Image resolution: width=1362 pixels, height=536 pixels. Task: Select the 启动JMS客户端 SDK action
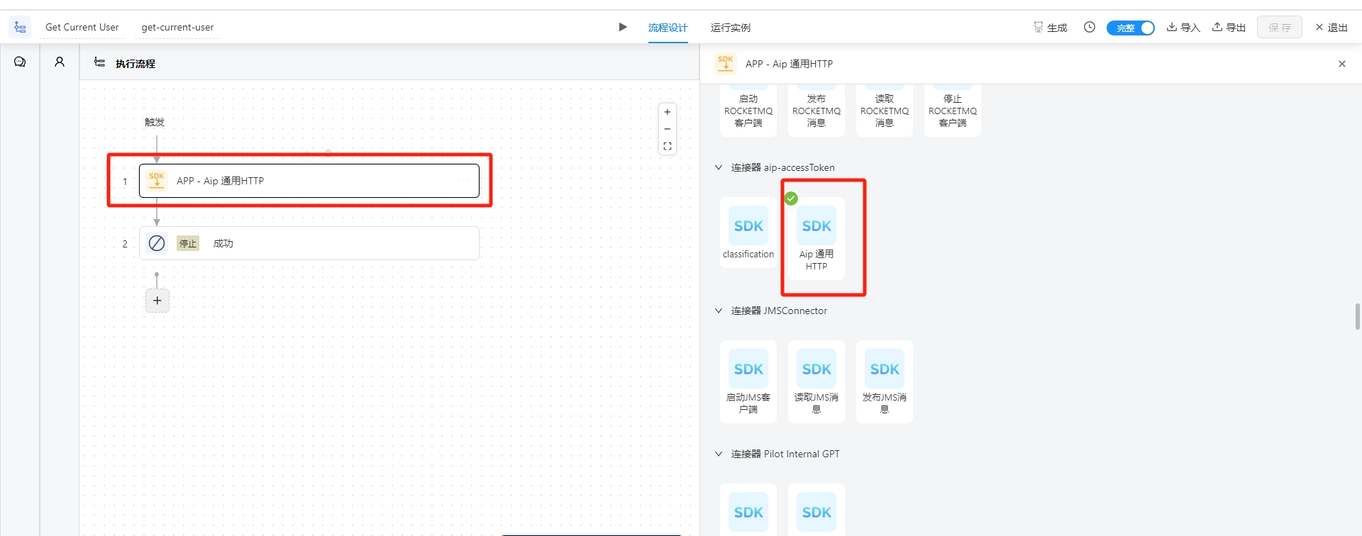click(748, 381)
